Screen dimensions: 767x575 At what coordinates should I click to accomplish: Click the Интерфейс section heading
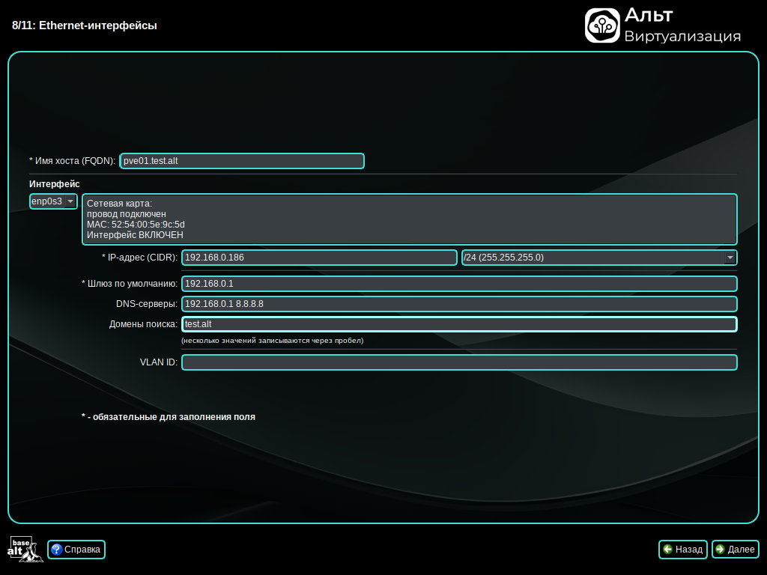pyautogui.click(x=55, y=183)
